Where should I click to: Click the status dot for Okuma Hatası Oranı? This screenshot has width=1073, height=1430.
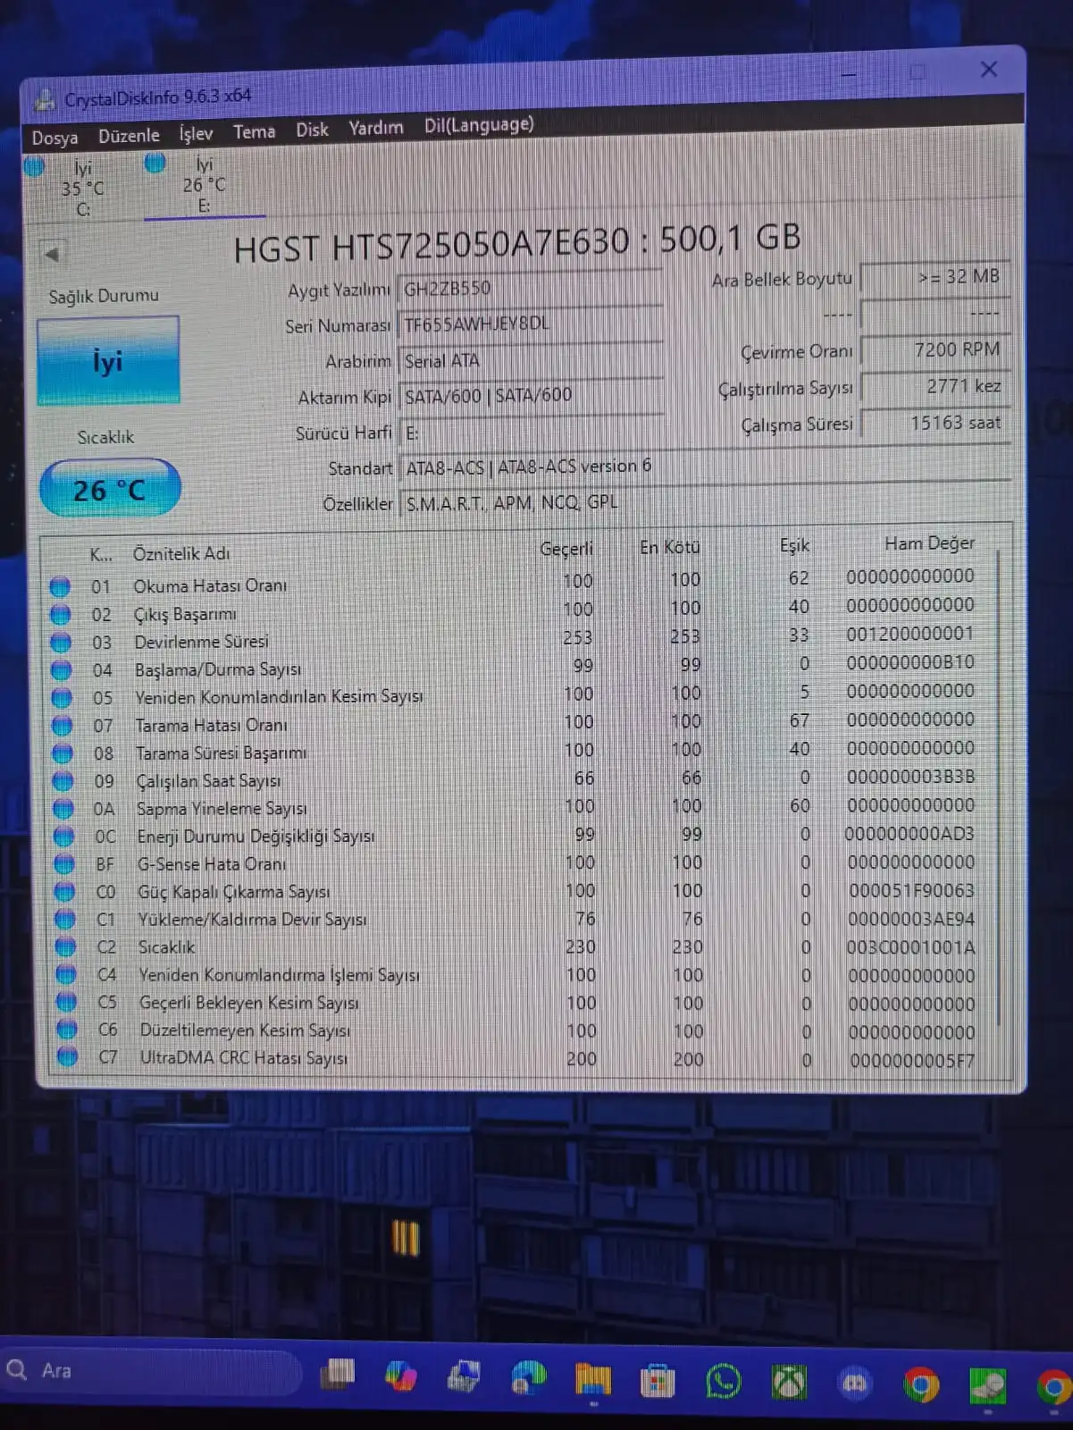(x=60, y=587)
